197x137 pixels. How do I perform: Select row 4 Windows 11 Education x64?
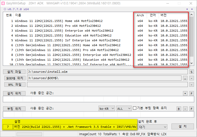click(96, 35)
